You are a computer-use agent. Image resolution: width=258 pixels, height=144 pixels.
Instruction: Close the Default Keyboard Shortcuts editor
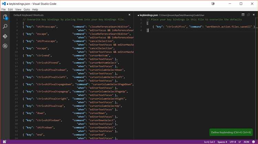click(129, 15)
